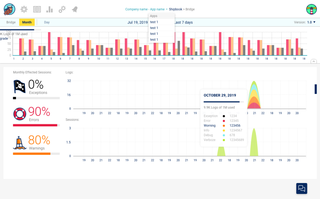Viewport: 320px width, 199px height.
Task: Open the ship wheel icon
Action: [24, 9]
